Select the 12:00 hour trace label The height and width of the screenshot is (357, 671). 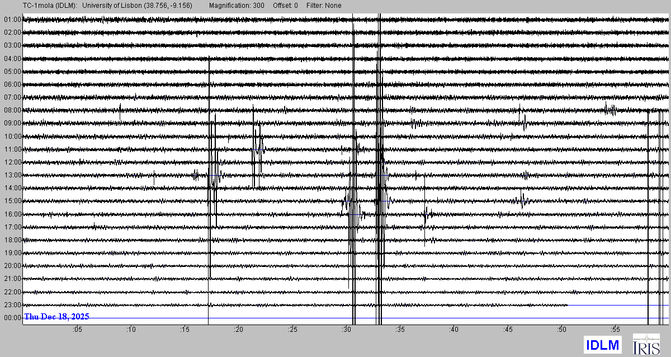point(12,162)
